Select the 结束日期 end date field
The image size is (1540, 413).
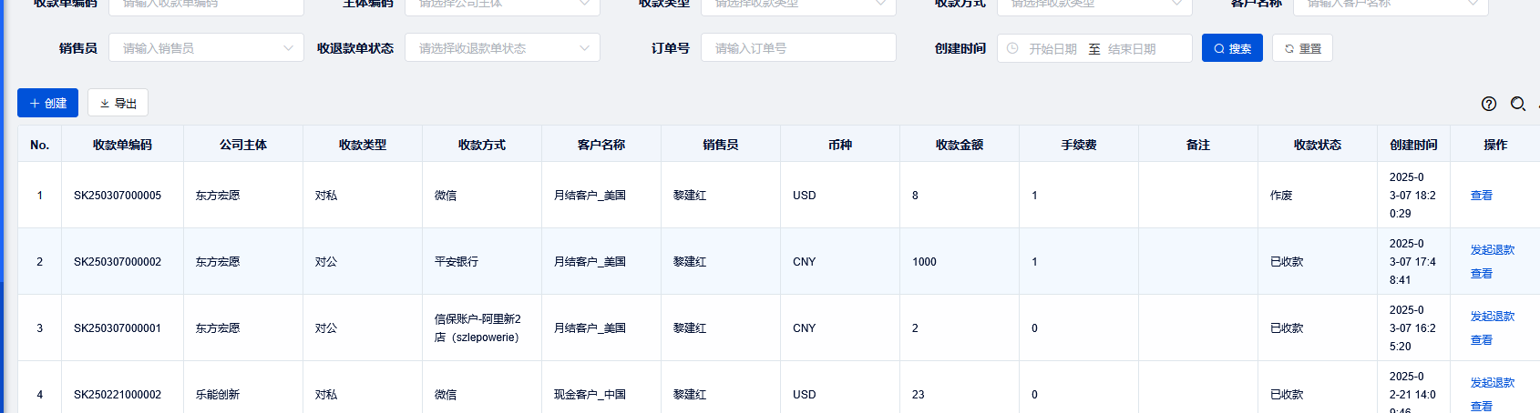point(1132,49)
